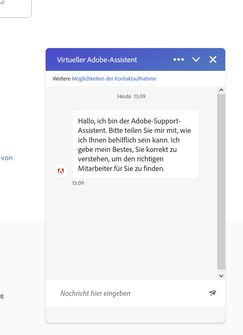243x335 pixels.
Task: Open the three-dot options menu in chat header
Action: point(179,60)
